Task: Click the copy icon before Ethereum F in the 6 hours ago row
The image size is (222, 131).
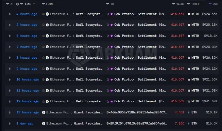Action: [x=43, y=36]
